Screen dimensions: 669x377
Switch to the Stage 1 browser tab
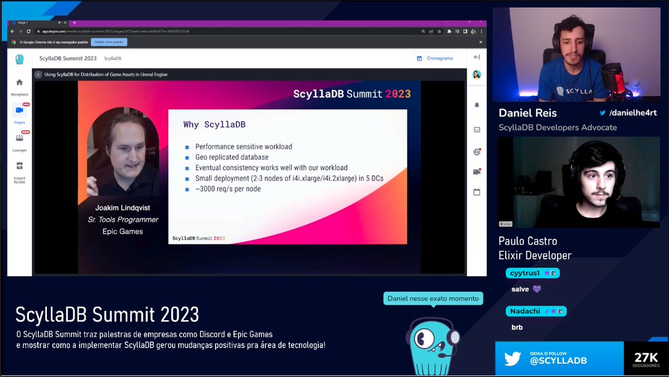pyautogui.click(x=23, y=22)
